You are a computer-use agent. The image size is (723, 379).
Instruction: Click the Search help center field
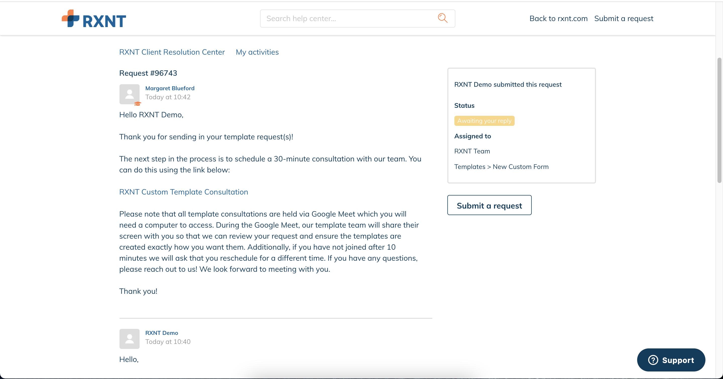(x=357, y=19)
